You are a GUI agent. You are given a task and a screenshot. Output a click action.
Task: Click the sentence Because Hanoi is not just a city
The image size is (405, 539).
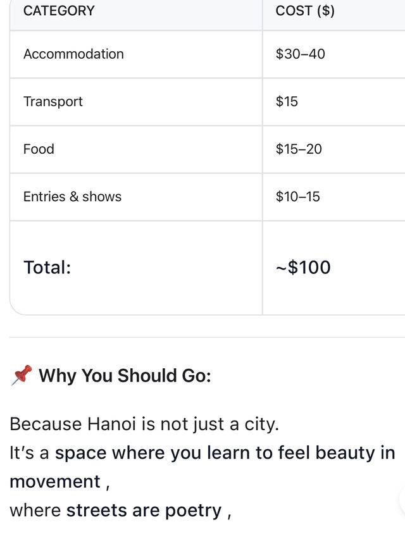click(x=144, y=424)
